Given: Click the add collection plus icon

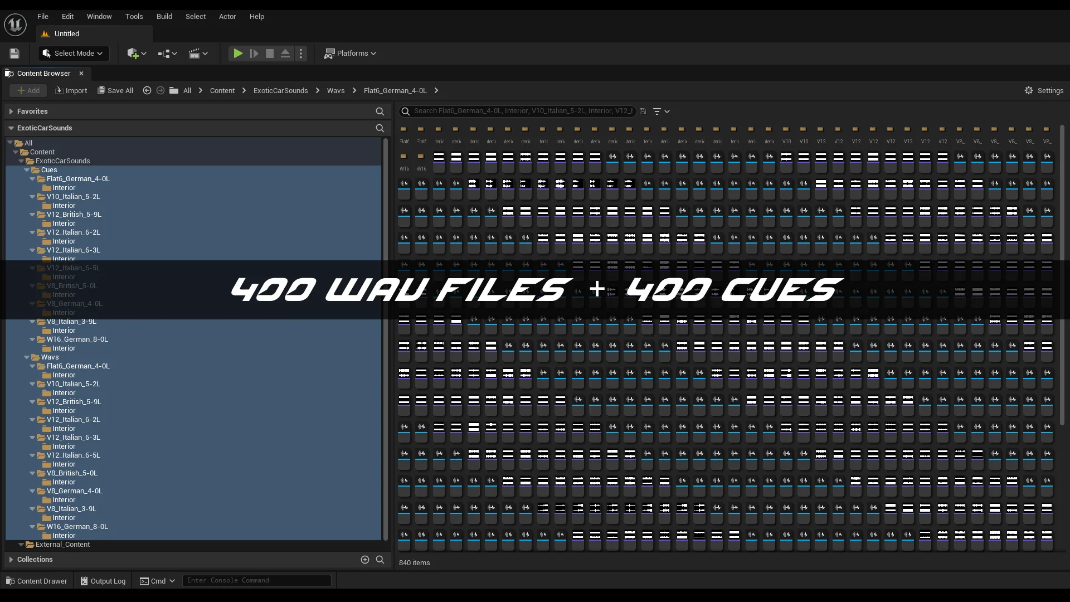Looking at the screenshot, I should click(365, 560).
